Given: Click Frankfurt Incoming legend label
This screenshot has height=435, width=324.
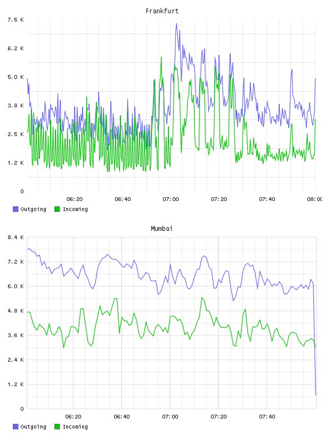Looking at the screenshot, I should tap(75, 210).
